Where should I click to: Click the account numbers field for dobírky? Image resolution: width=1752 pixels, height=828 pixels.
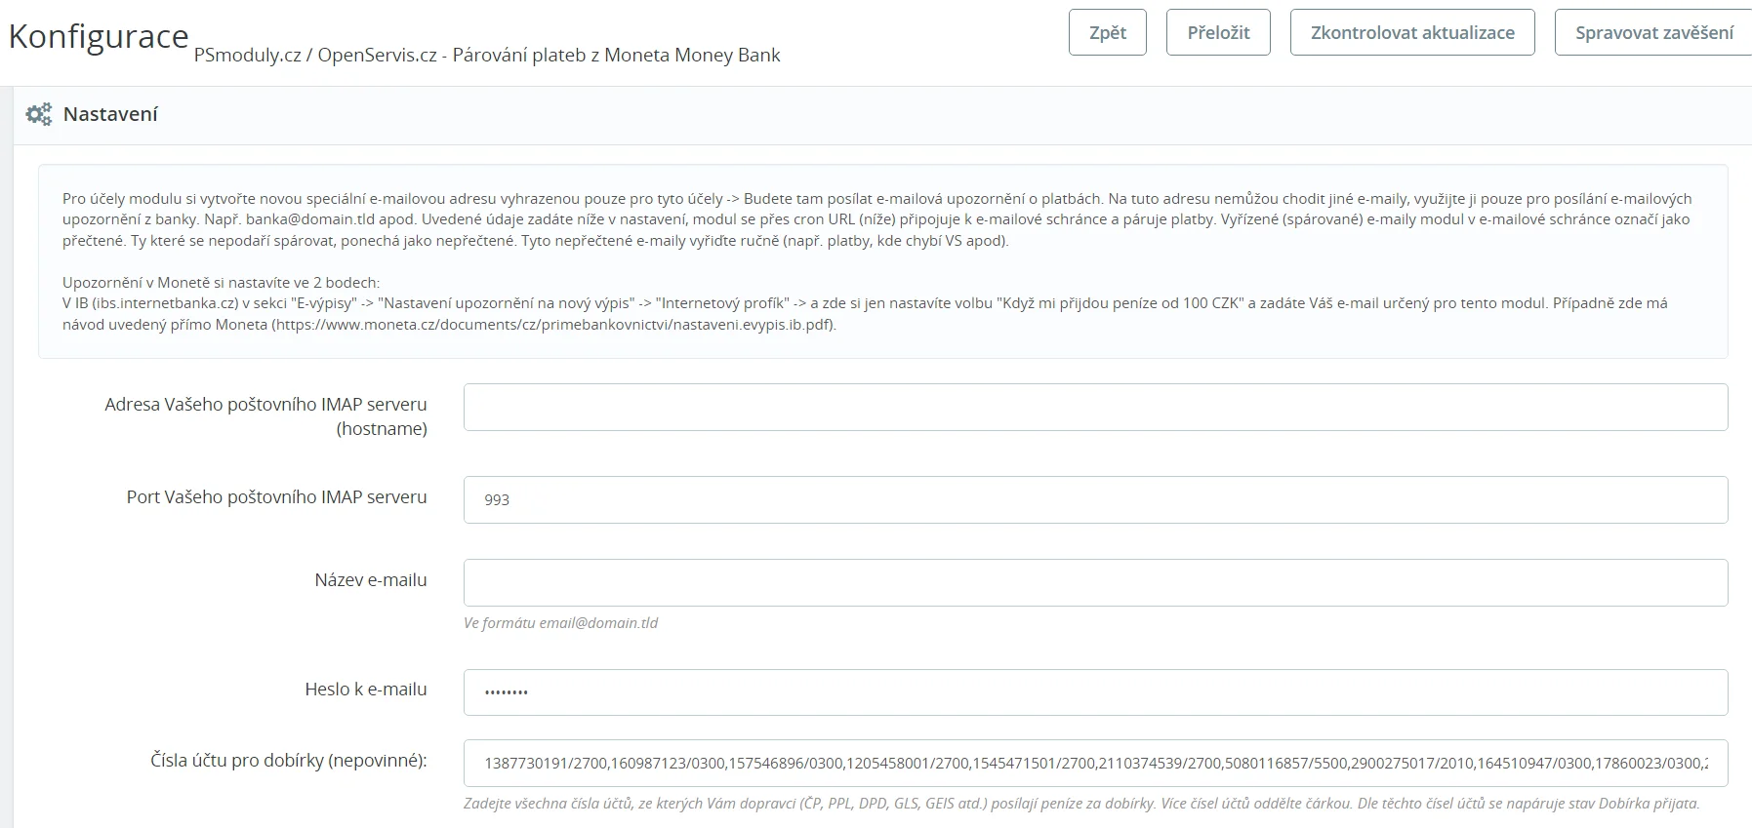(x=1095, y=764)
